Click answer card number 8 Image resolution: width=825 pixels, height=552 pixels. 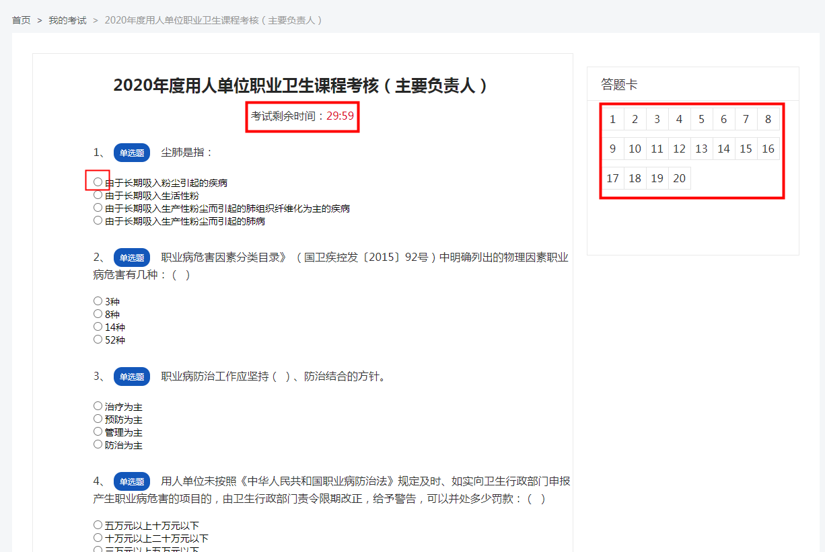pyautogui.click(x=768, y=120)
